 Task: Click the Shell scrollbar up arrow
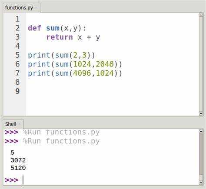201,131
